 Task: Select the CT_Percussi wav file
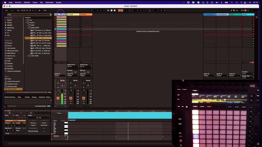point(41,30)
